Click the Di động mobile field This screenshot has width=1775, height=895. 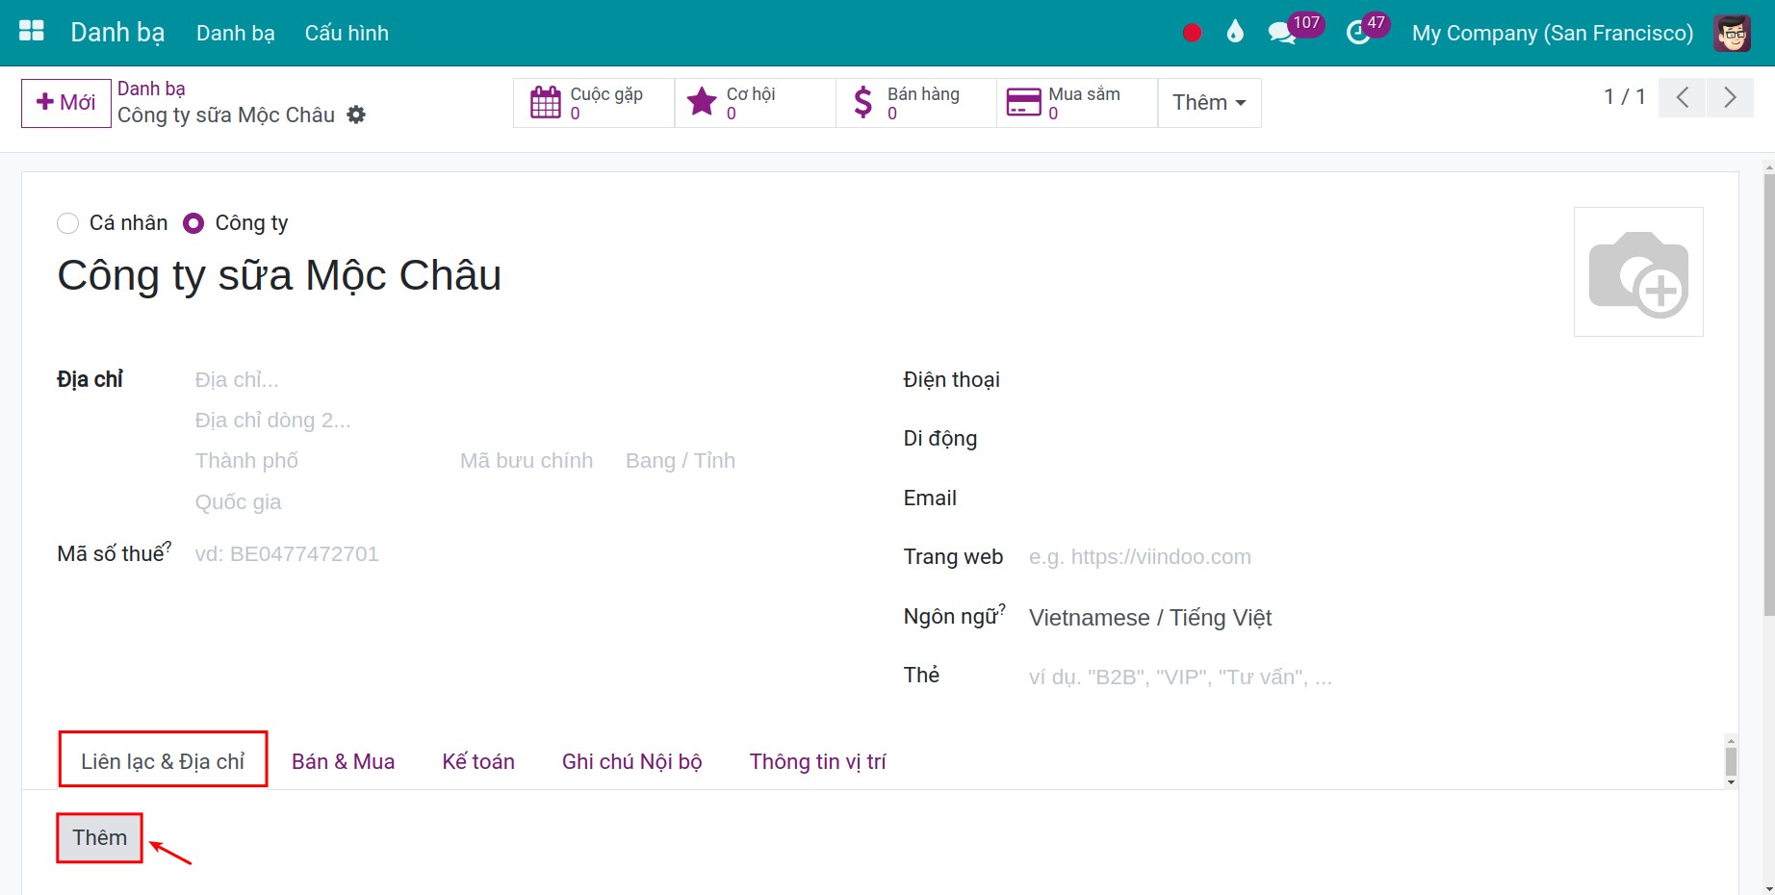1365,439
